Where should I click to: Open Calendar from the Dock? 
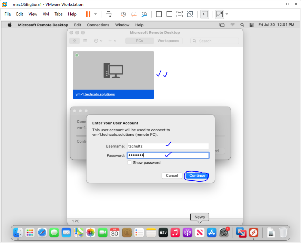114,233
